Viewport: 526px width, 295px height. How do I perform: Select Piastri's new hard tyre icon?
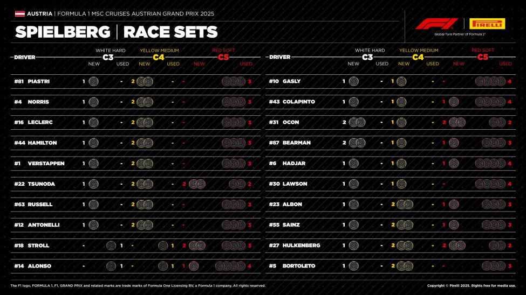click(x=93, y=81)
